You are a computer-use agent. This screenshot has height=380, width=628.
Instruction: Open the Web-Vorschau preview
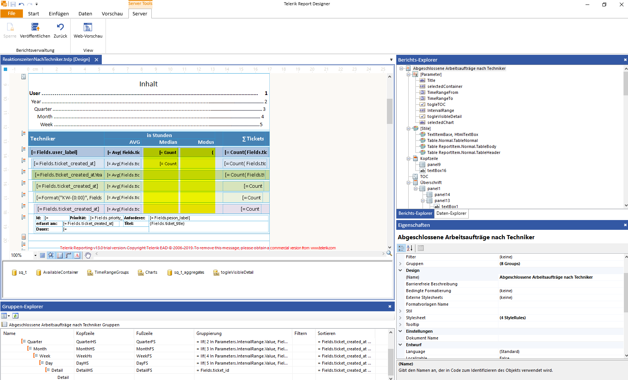click(x=88, y=27)
